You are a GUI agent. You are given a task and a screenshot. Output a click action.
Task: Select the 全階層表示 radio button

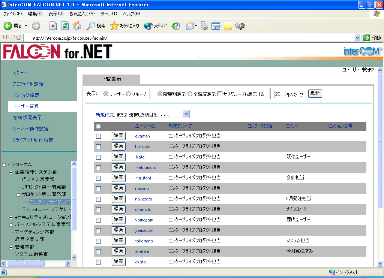190,94
